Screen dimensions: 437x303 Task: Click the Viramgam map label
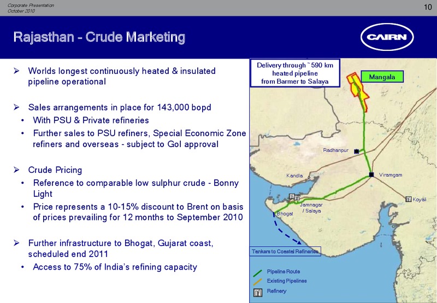(391, 175)
